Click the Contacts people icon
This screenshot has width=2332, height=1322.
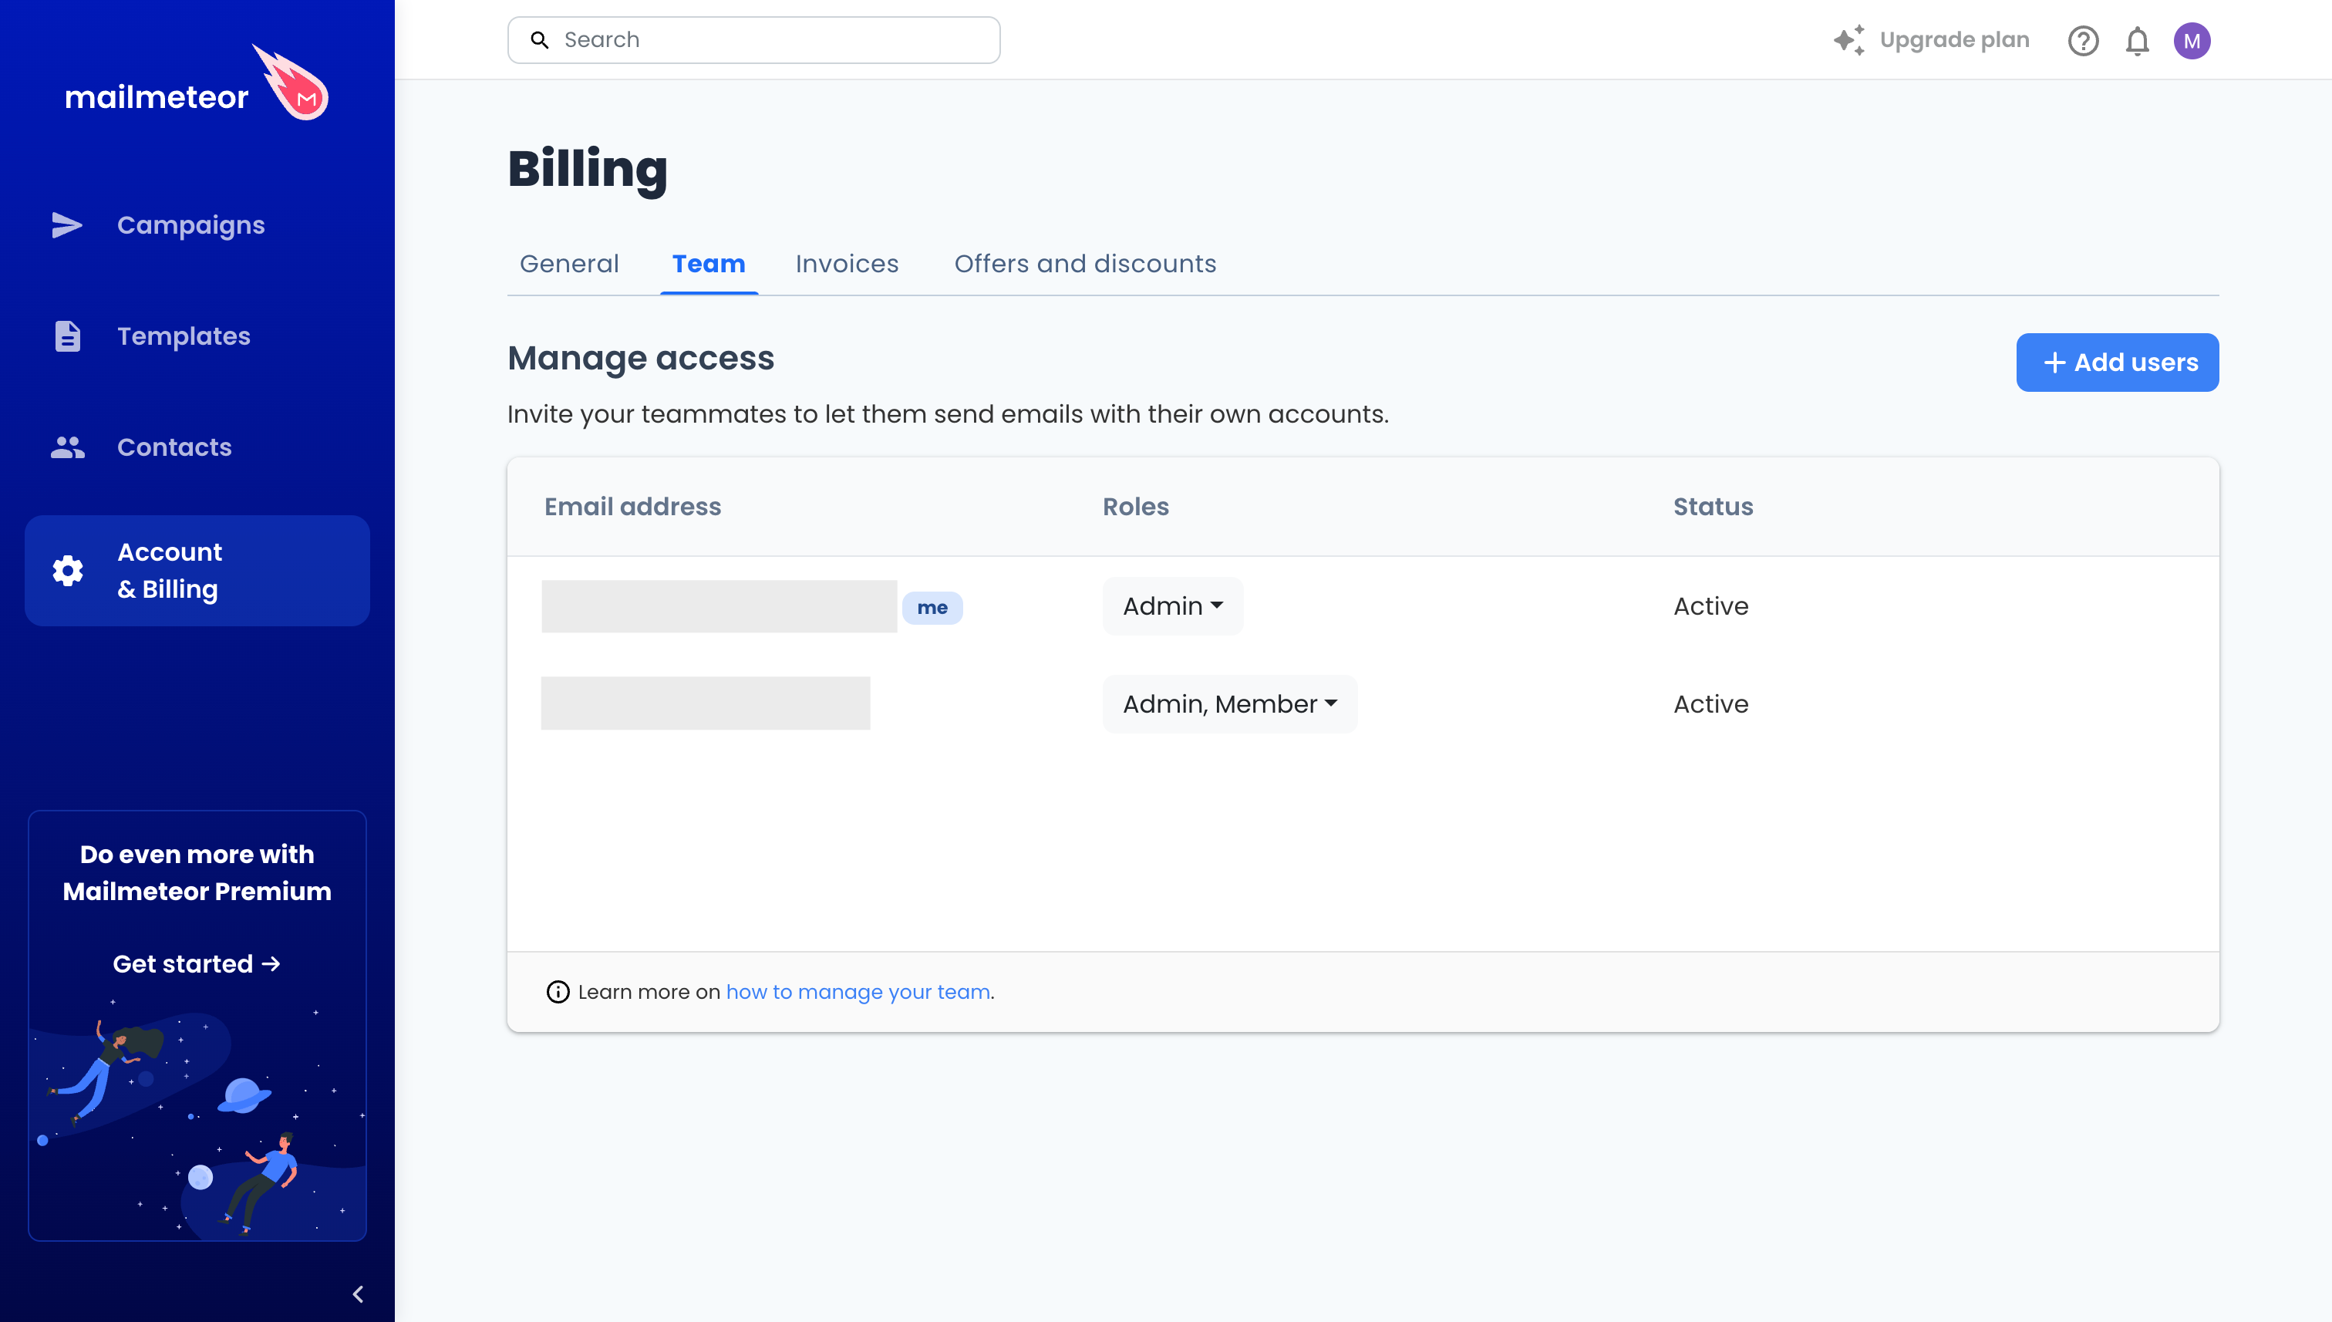coord(67,447)
